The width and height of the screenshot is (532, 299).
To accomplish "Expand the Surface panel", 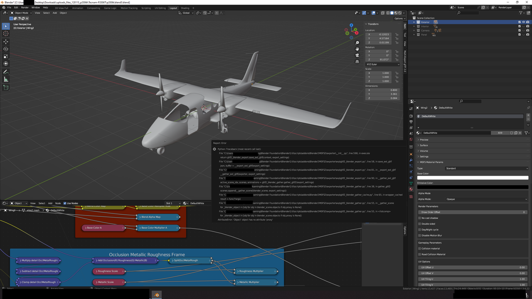I will [x=424, y=145].
